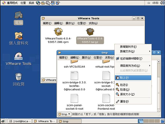
Task: Maximize the tmp window
Action: point(154,52)
